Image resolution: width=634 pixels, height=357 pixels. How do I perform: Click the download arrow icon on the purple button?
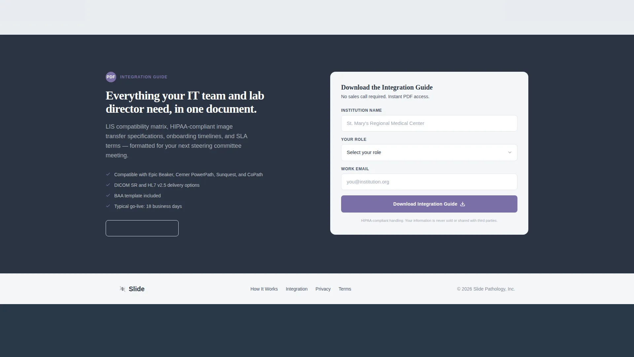pyautogui.click(x=463, y=204)
